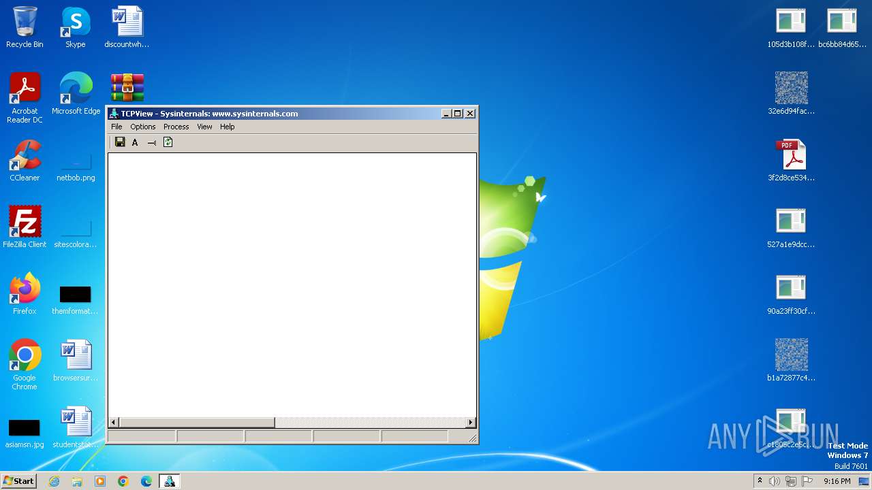
Task: Select the b1a72877c4... desktop file
Action: tap(791, 360)
